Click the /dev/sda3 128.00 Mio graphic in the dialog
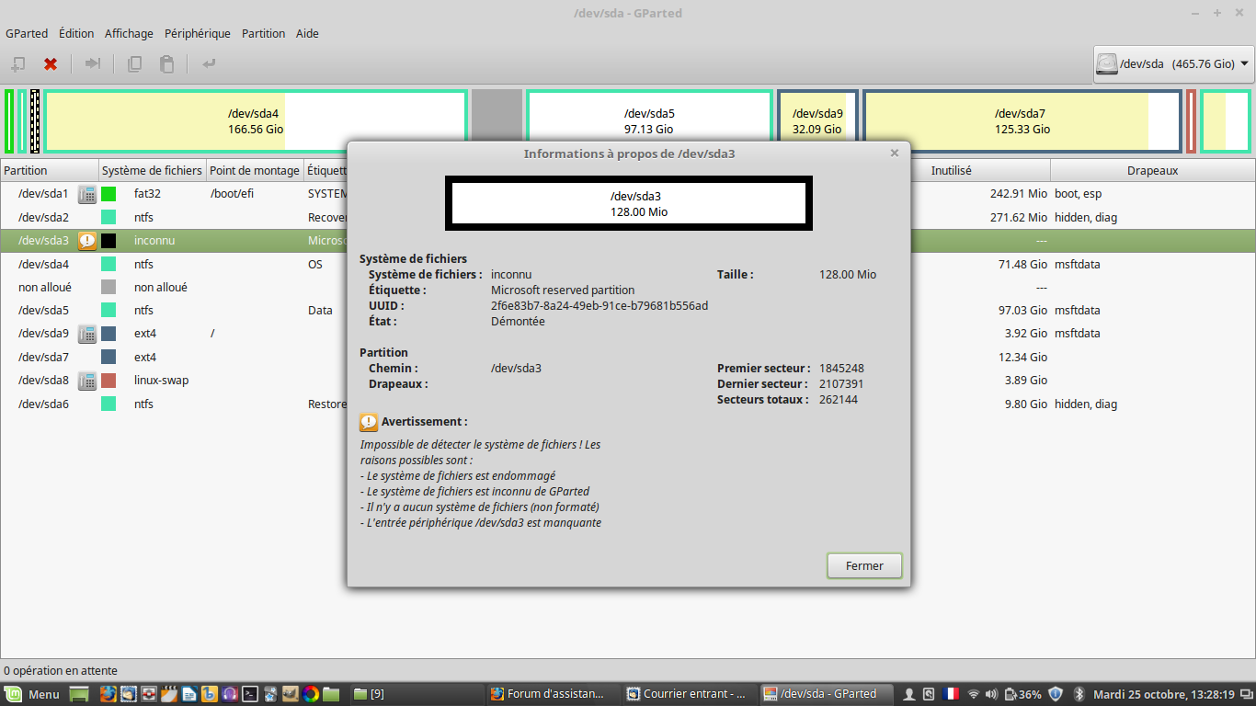The height and width of the screenshot is (706, 1256). click(x=627, y=204)
